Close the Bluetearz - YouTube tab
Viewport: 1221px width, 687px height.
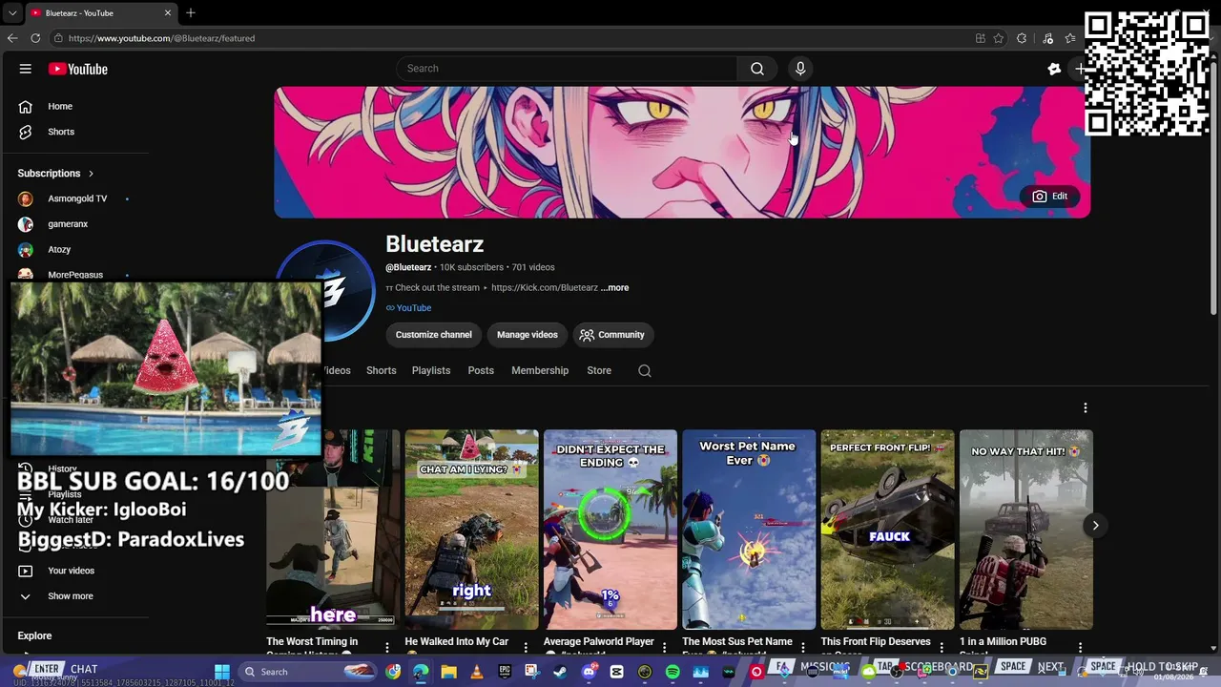pyautogui.click(x=168, y=12)
